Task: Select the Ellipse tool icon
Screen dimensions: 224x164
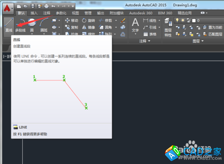Action: tap(54, 27)
